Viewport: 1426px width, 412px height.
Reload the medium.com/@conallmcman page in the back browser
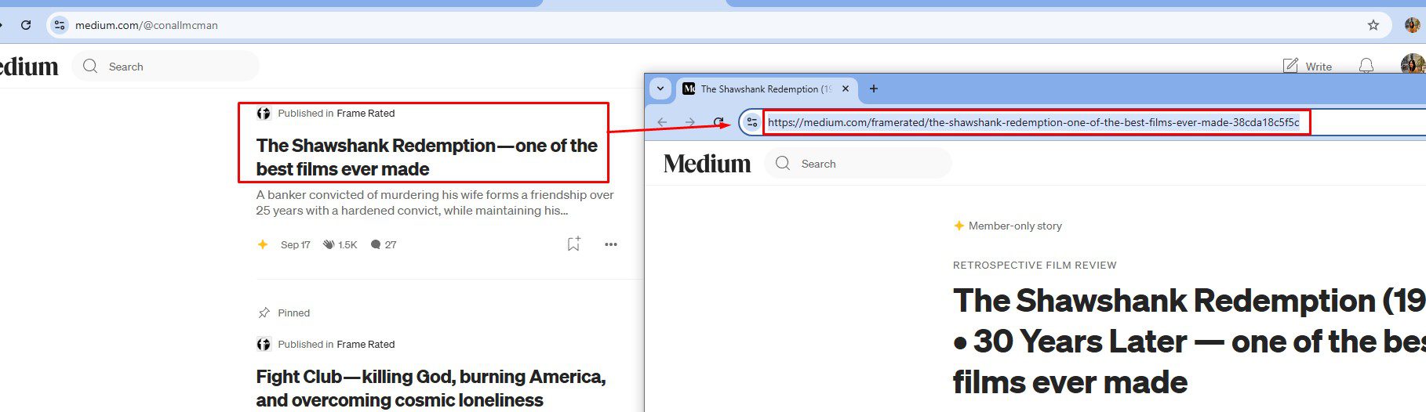(x=26, y=25)
